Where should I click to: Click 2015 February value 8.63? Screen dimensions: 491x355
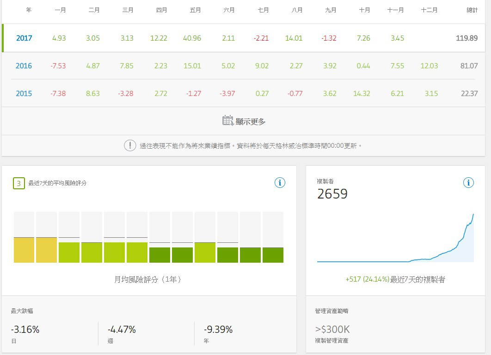click(92, 94)
